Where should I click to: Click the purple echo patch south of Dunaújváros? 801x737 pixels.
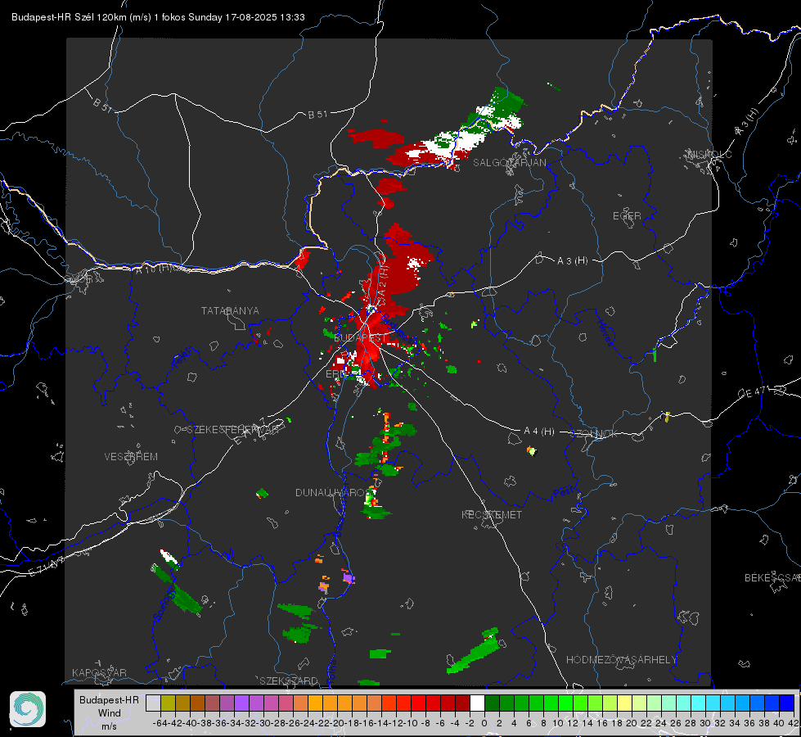click(x=349, y=578)
